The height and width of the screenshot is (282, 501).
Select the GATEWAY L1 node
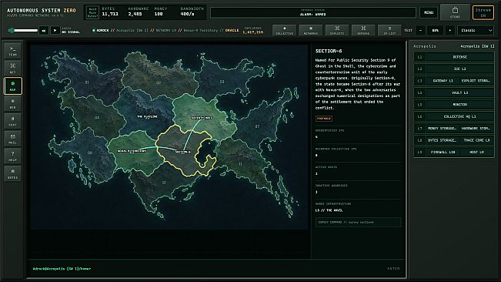click(x=443, y=81)
